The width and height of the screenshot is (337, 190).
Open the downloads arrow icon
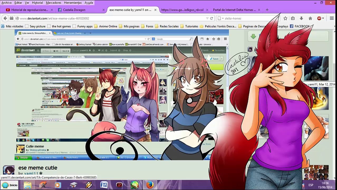301,18
